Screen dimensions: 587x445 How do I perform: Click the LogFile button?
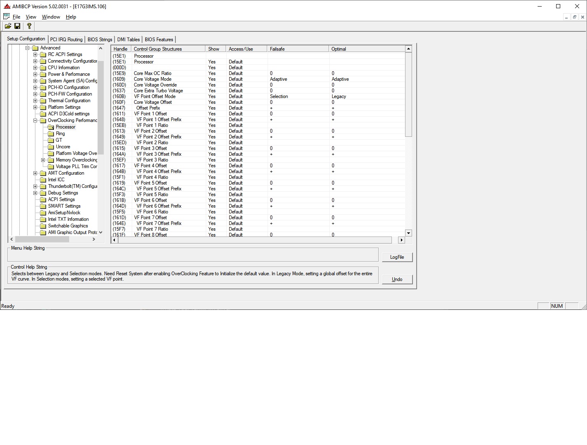(397, 257)
